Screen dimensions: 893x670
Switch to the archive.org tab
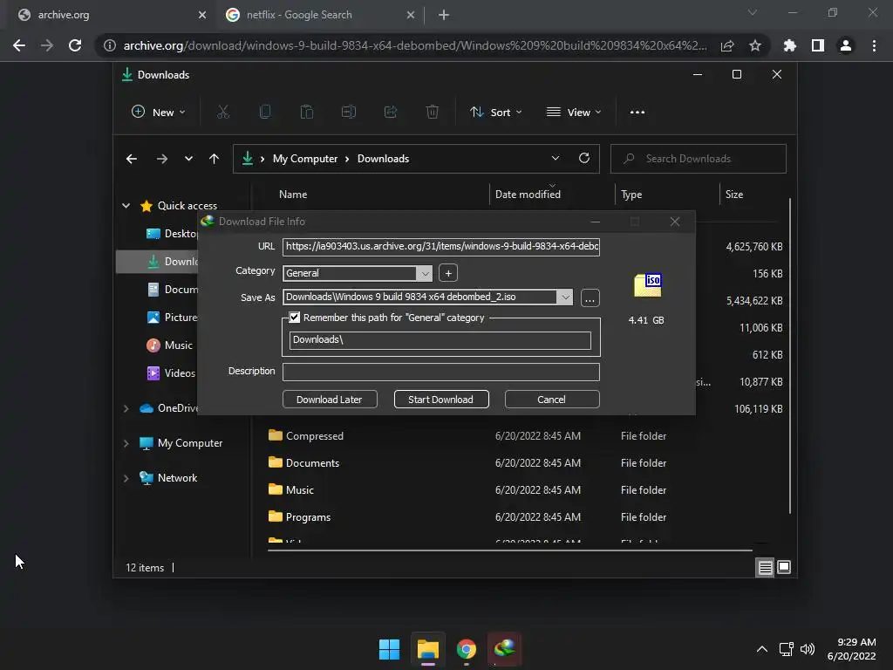(108, 15)
